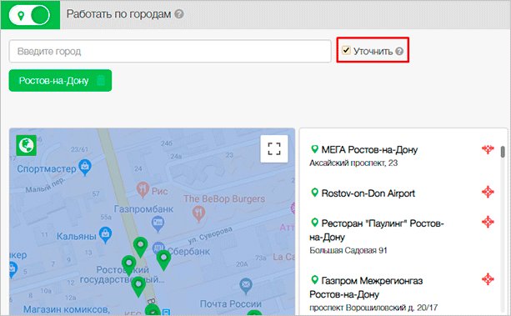This screenshot has width=511, height=316.
Task: Click Почта России mail marker
Action: 246,286
